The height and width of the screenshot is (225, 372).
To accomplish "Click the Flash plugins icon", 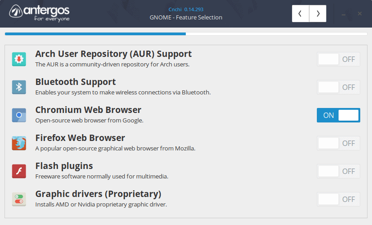I will [19, 171].
